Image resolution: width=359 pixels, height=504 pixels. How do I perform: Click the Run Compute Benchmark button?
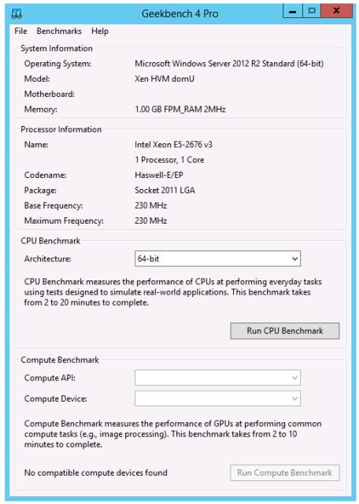(285, 472)
